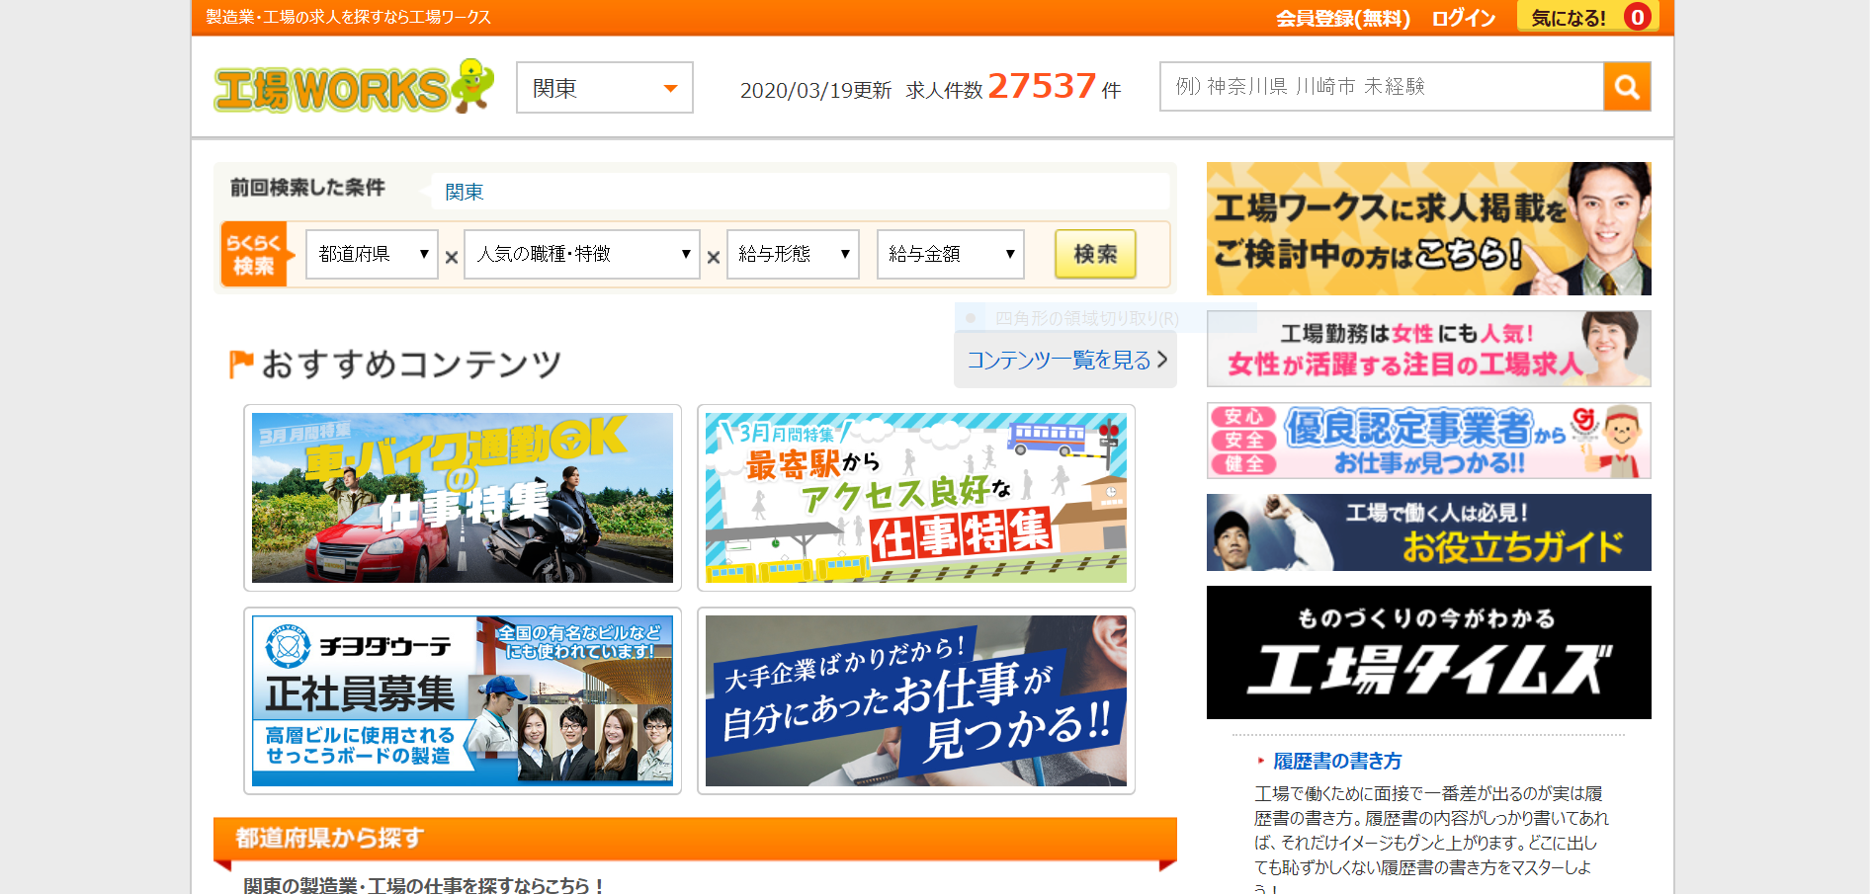
Task: Click the 履歴書の書き方 link
Action: (x=1336, y=761)
